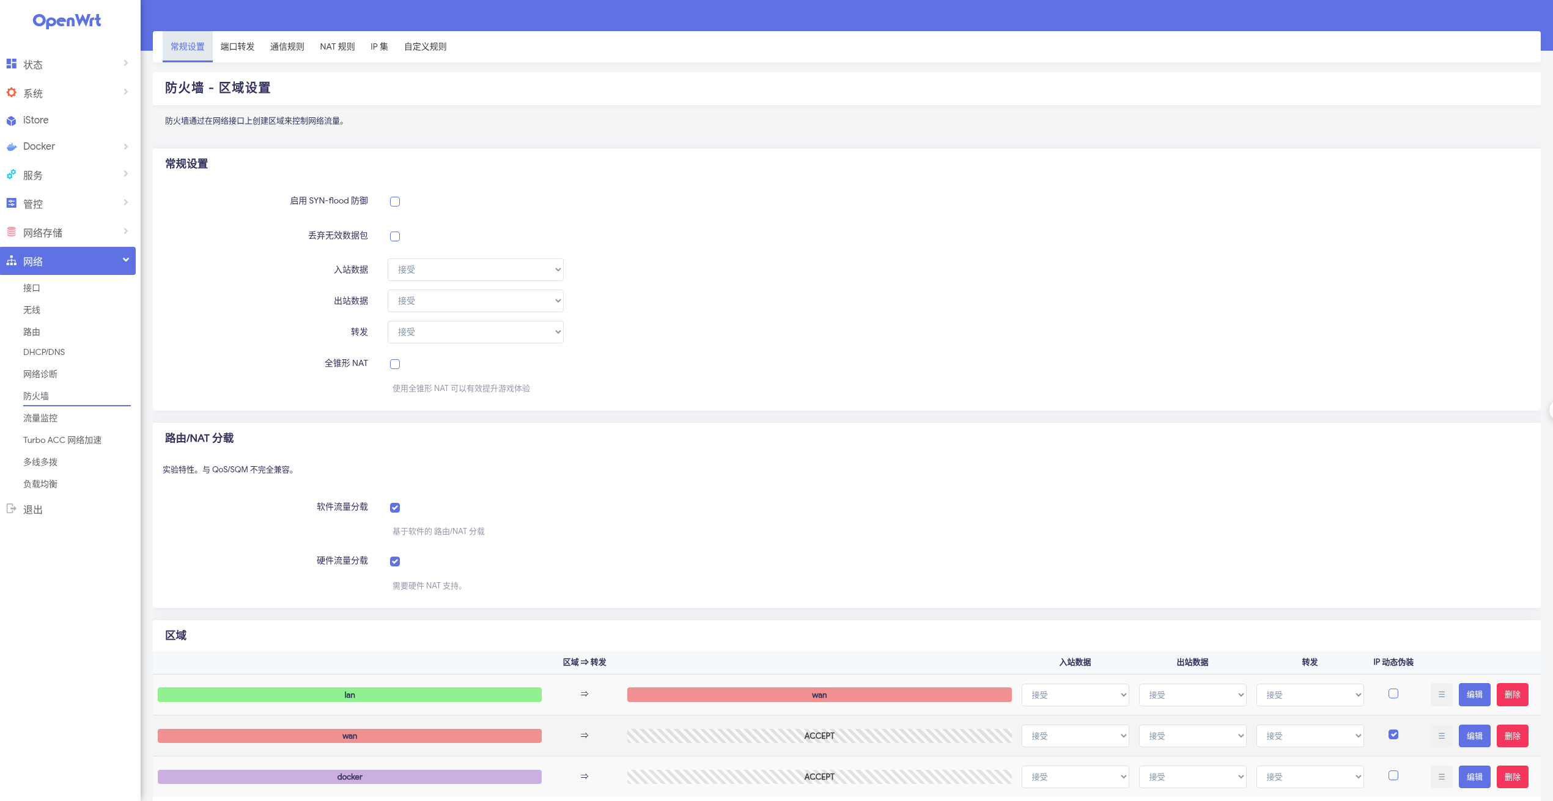Click the green lan zone bar
The width and height of the screenshot is (1553, 801).
coord(349,695)
